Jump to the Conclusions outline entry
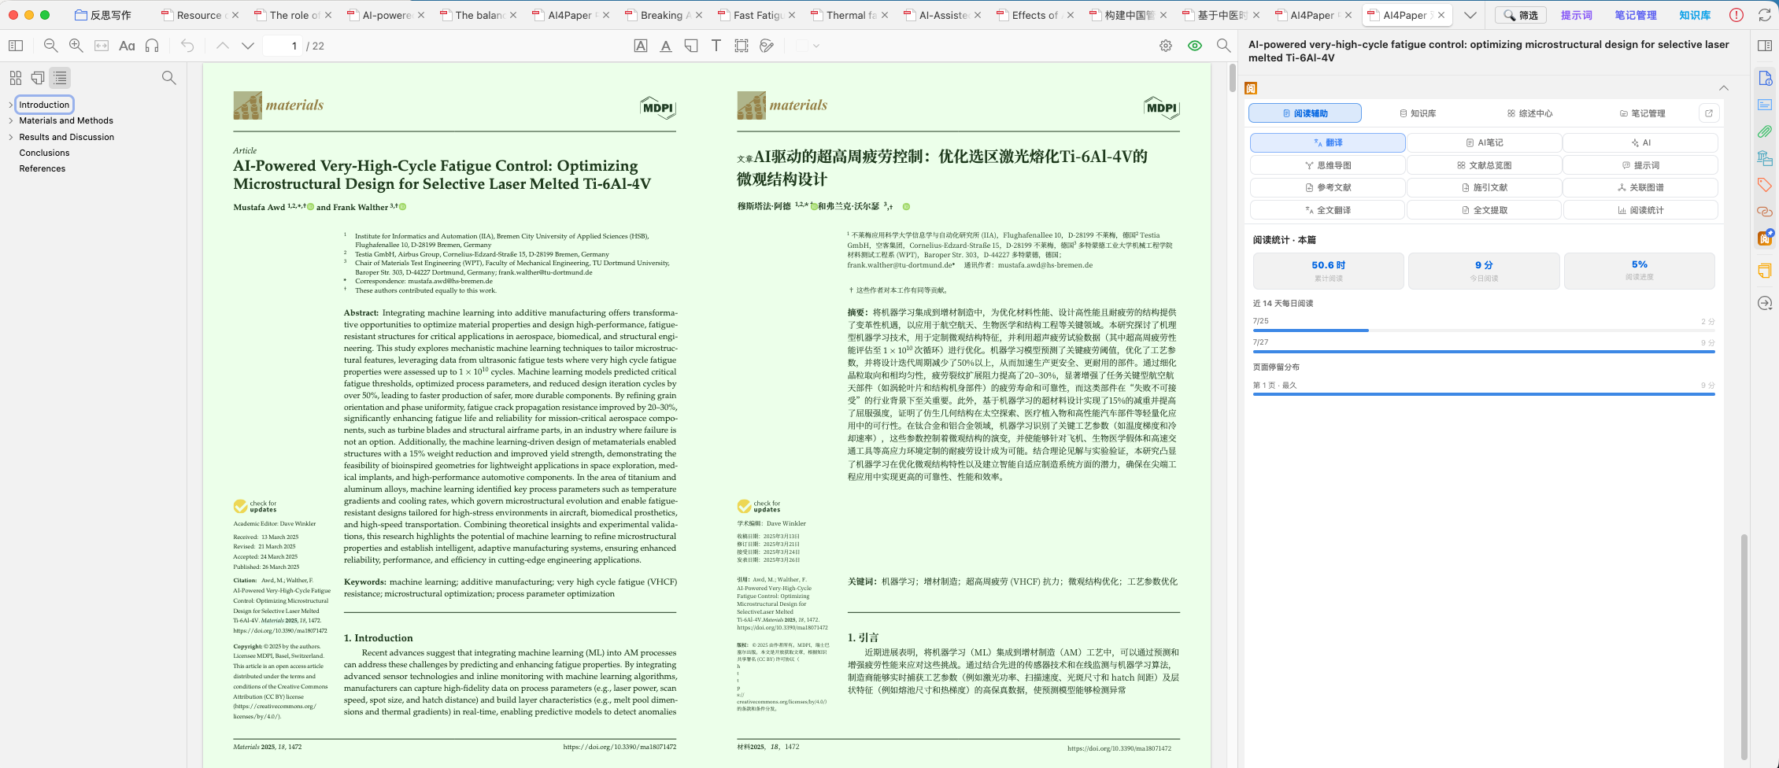 tap(44, 153)
